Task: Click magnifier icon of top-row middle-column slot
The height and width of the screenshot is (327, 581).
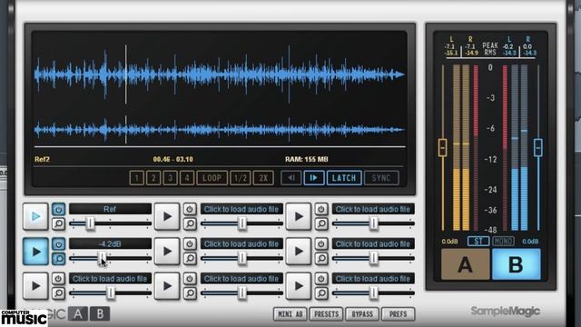Action: point(190,223)
